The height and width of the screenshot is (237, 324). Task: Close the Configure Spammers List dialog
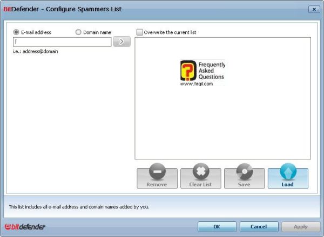coord(314,9)
